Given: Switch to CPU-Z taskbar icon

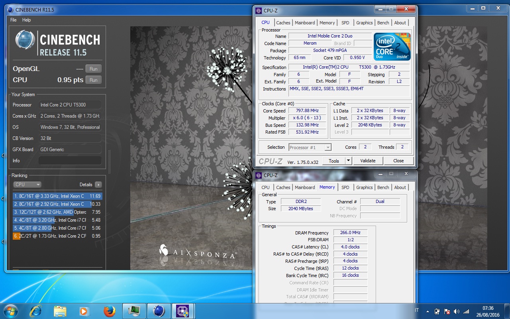Looking at the screenshot, I should coord(182,311).
